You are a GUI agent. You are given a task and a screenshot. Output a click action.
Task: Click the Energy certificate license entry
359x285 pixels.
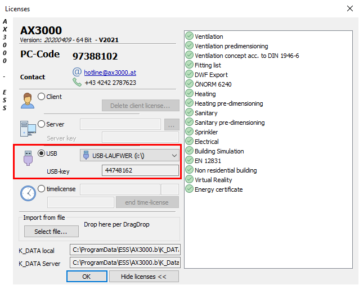click(219, 189)
